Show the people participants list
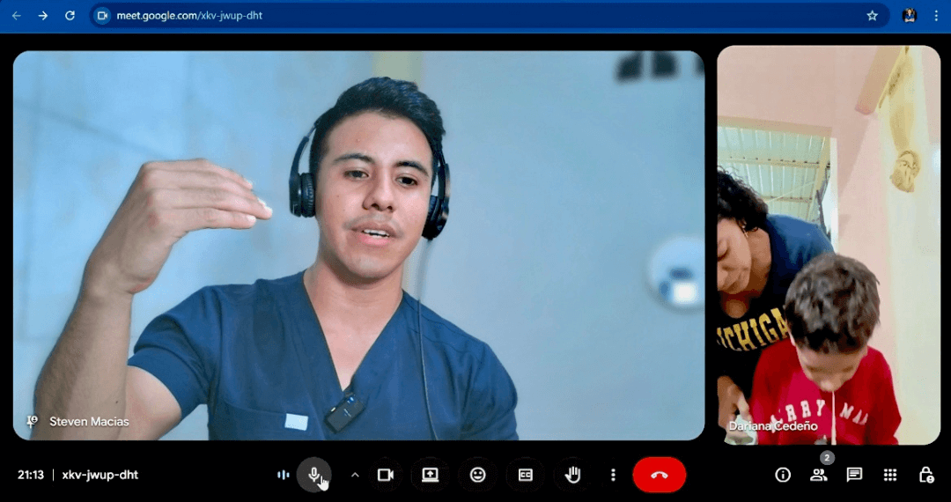 pyautogui.click(x=818, y=475)
